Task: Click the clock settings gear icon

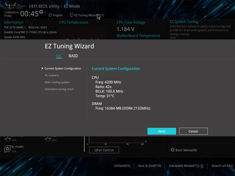Action: (41, 12)
